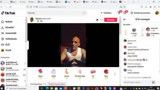Send the Róza gift
160x90 pixels.
pyautogui.click(x=106, y=74)
